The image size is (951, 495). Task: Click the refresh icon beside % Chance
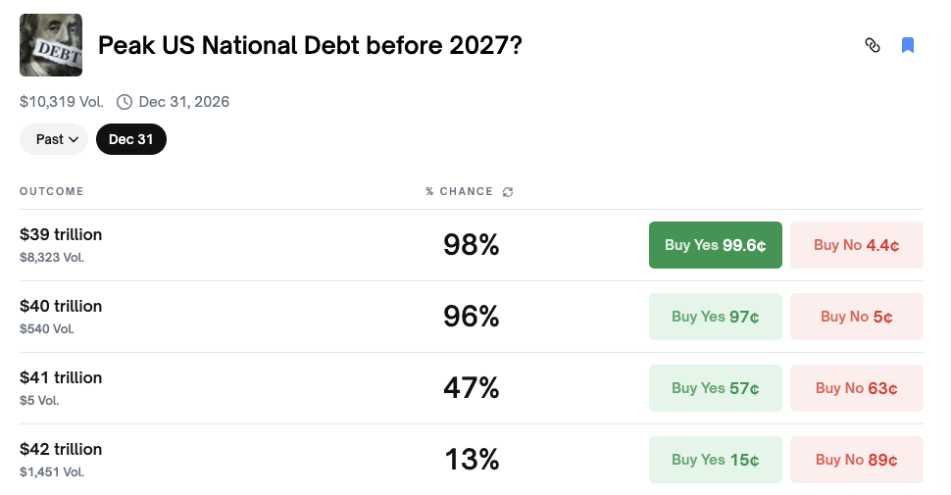click(508, 192)
